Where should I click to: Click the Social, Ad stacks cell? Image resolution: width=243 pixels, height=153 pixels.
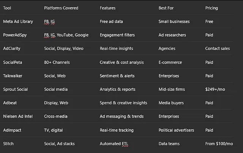click(x=59, y=144)
